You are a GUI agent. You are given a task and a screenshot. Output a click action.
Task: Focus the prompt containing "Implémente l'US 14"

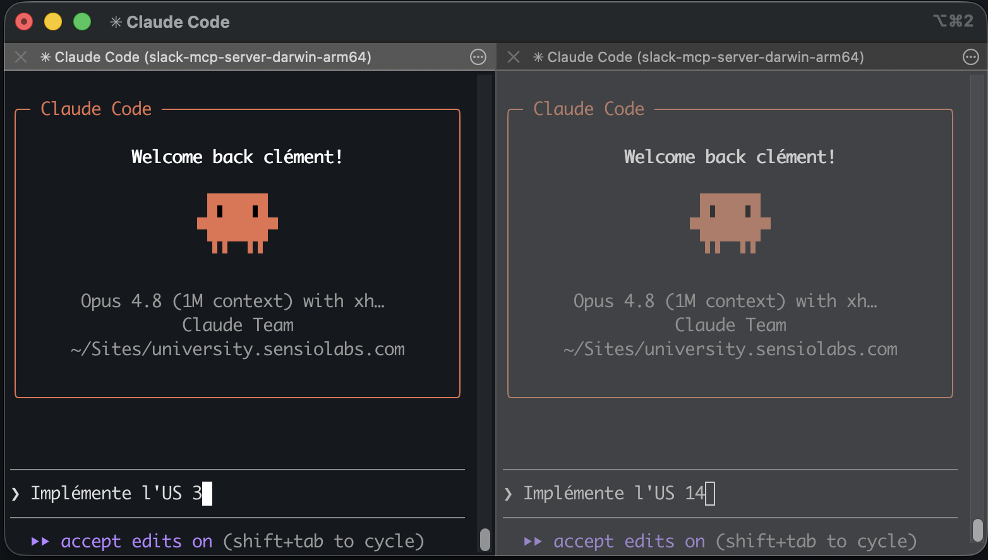tap(730, 493)
